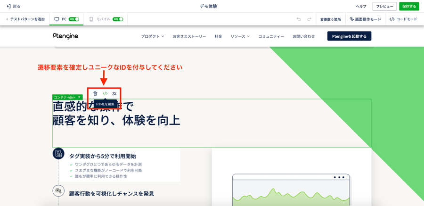Image resolution: width=424 pixels, height=206 pixels.
Task: Toggle the PC on switch
Action: [74, 19]
